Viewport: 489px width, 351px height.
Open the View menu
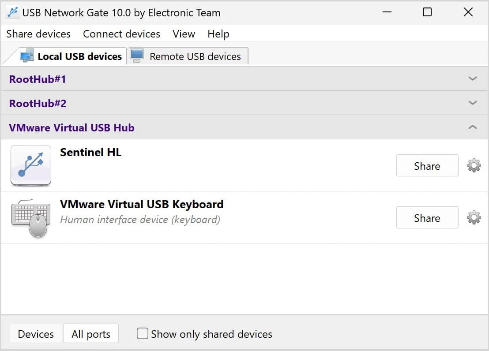coord(184,34)
